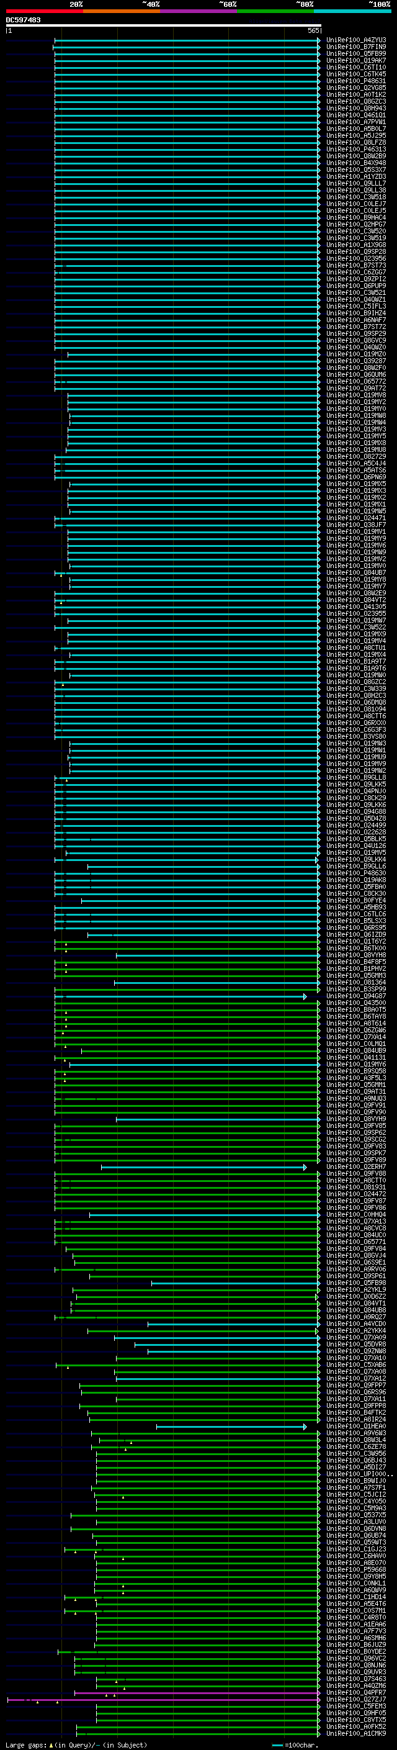The height and width of the screenshot is (1750, 397).
Task: Open hit UniRef100_Q8VYH8
Action: point(356,955)
